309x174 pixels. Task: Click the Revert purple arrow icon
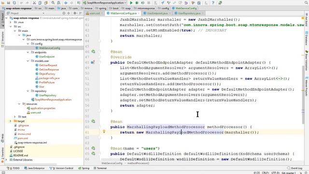point(186,3)
